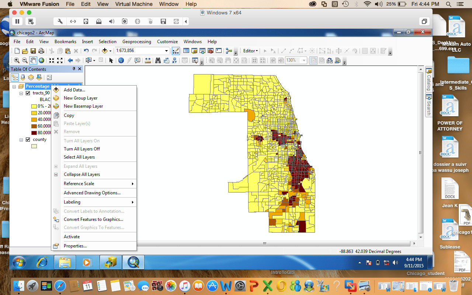Open the Customize menu
This screenshot has height=295, width=472.
[x=167, y=42]
